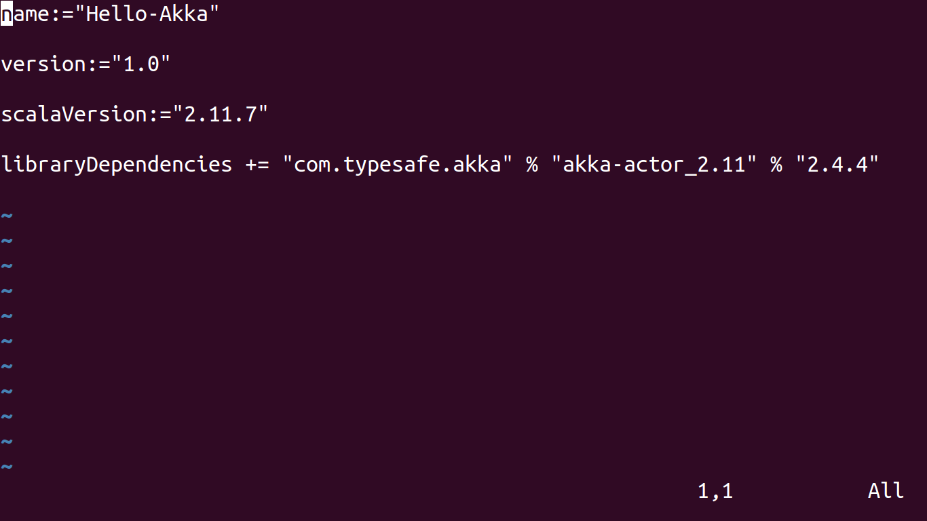Image resolution: width=927 pixels, height=521 pixels.
Task: Click the second percent sign before "2.4.4"
Action: 776,164
